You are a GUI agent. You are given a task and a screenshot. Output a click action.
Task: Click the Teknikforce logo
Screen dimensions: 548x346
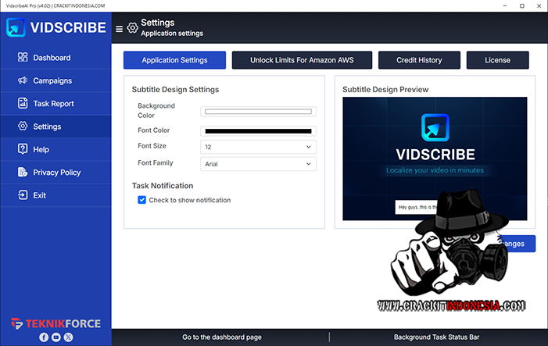(x=56, y=323)
